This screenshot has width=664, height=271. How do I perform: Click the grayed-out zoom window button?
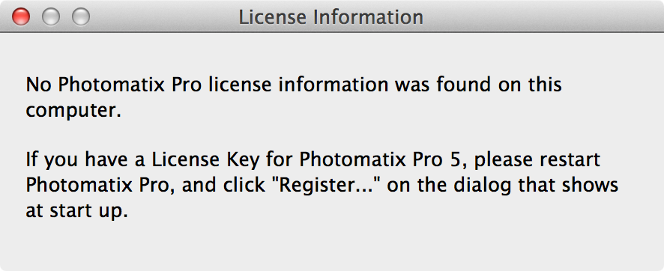coord(81,17)
